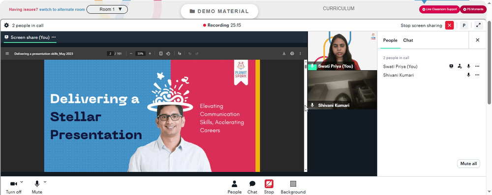Click the 'Stop screen sharing' label

click(x=421, y=26)
